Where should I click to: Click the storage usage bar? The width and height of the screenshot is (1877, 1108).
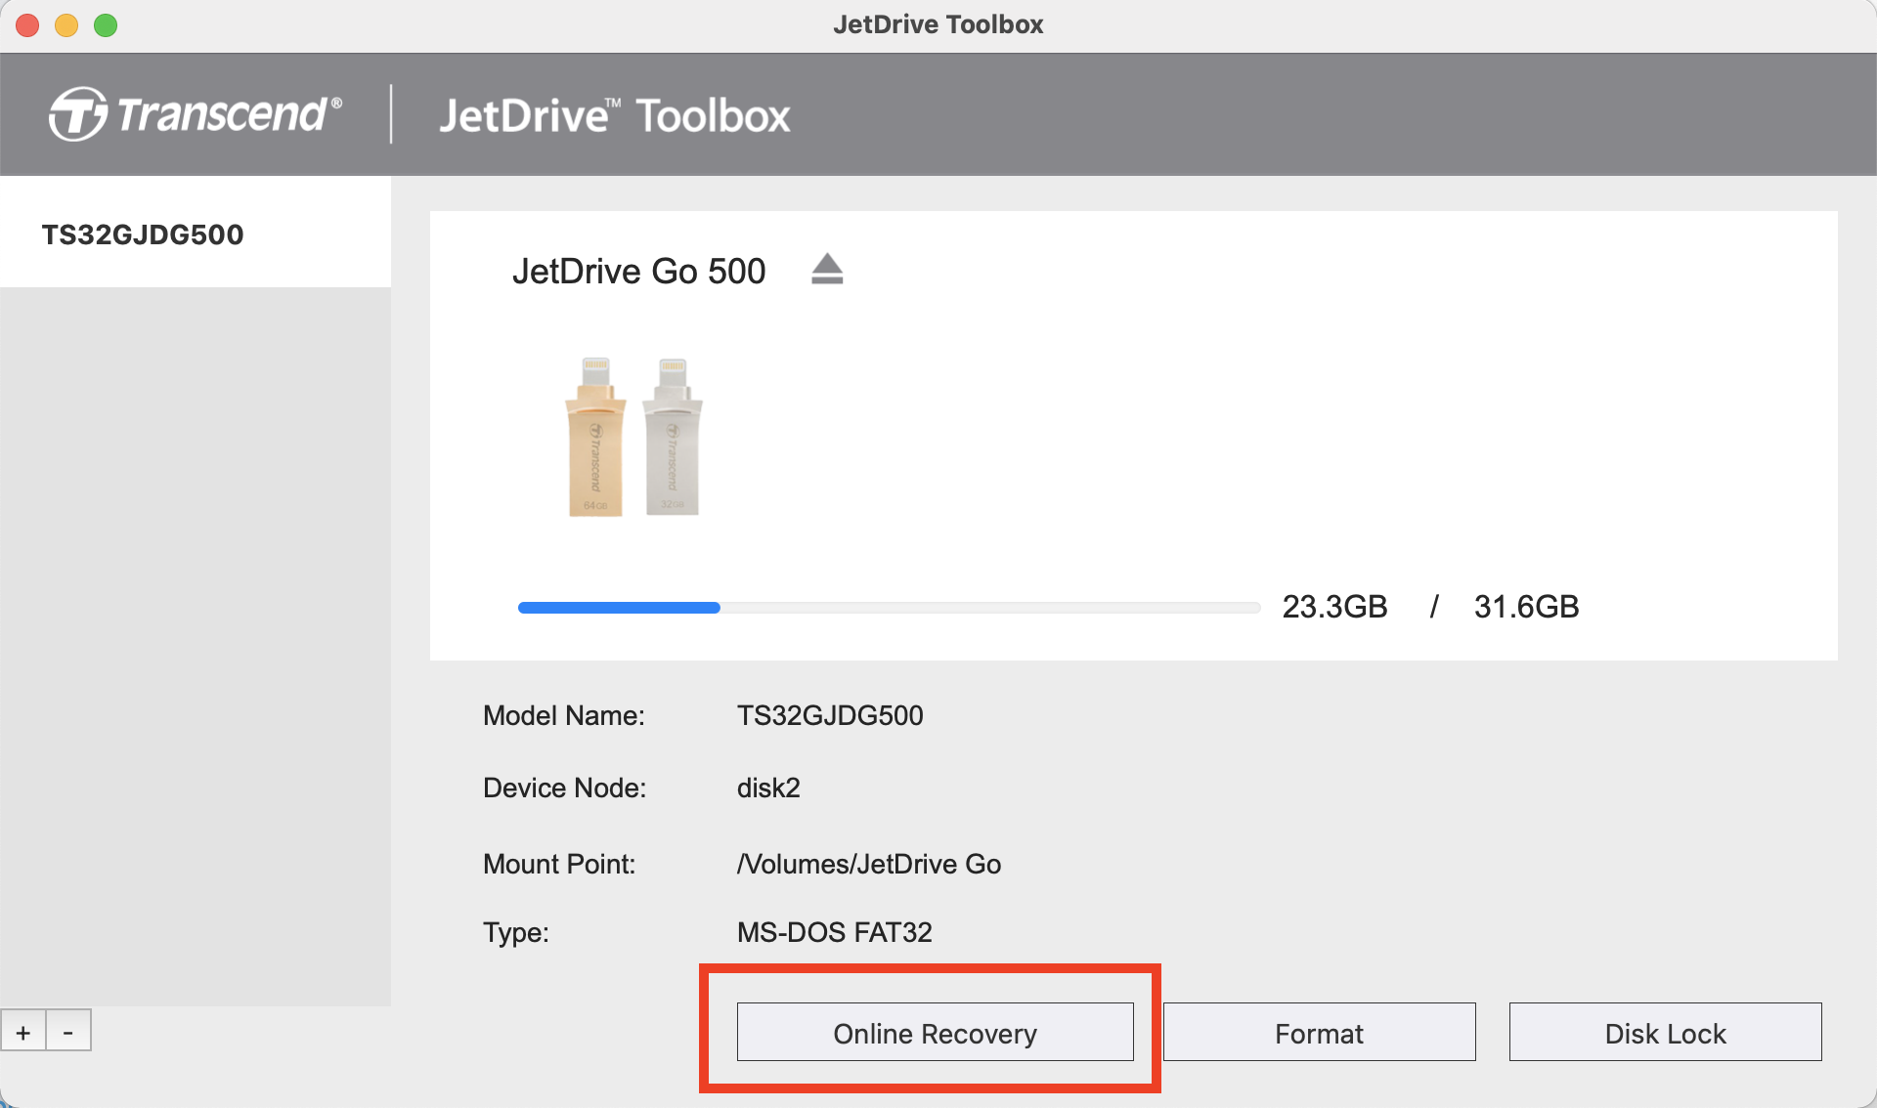click(889, 608)
